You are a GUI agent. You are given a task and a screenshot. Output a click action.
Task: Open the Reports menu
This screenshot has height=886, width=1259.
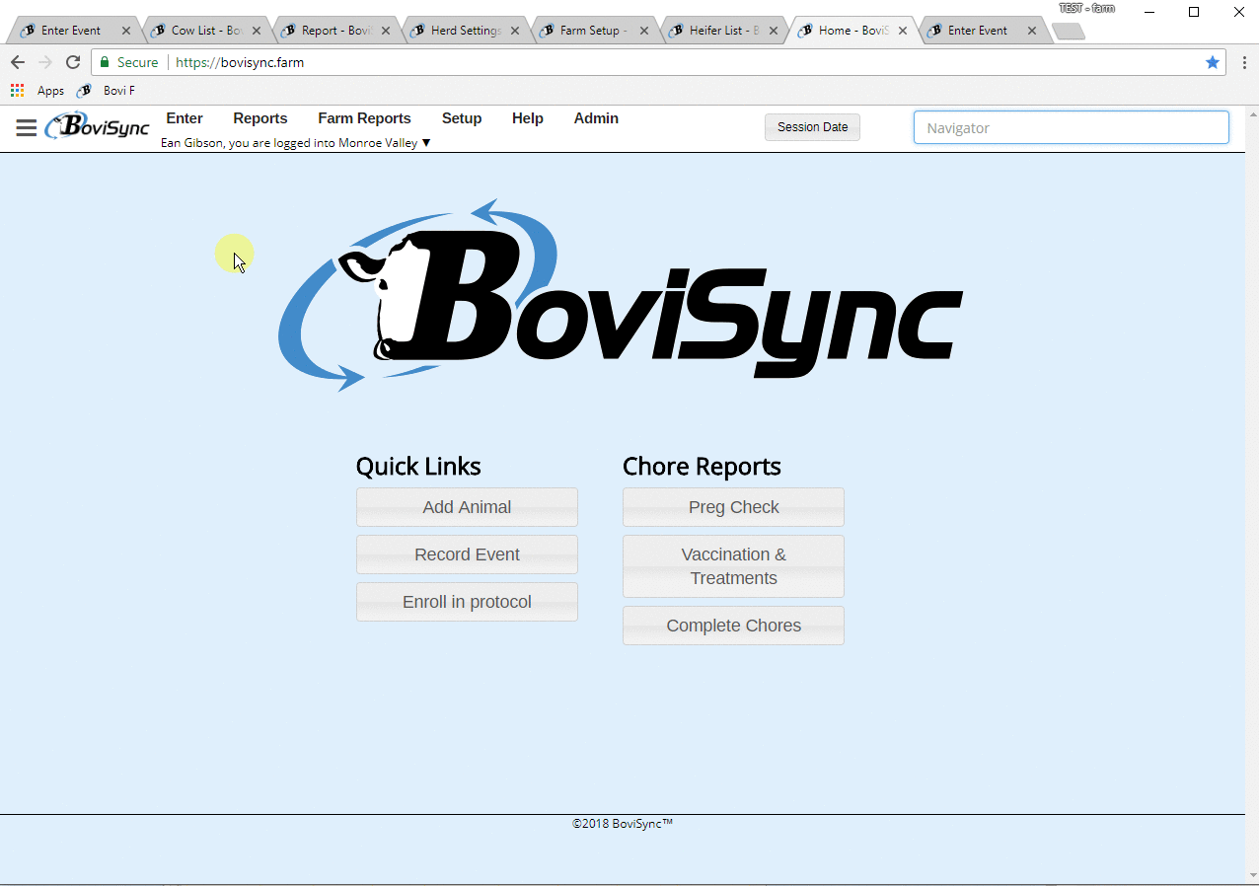tap(260, 118)
